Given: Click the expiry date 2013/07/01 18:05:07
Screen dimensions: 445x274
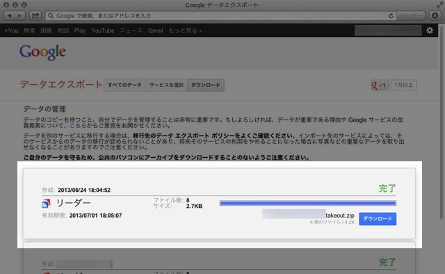Looking at the screenshot, I should coord(96,216).
